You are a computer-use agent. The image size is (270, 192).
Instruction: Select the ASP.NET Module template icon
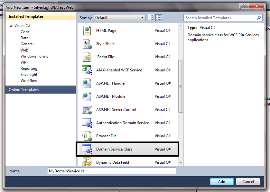pos(87,96)
